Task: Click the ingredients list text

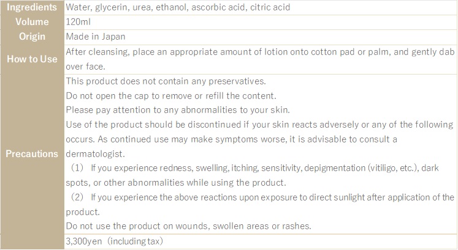Action: point(178,7)
